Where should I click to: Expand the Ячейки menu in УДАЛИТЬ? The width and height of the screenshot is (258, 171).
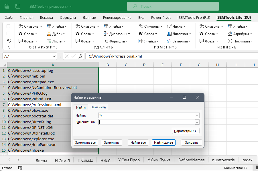pyautogui.click(x=123, y=27)
